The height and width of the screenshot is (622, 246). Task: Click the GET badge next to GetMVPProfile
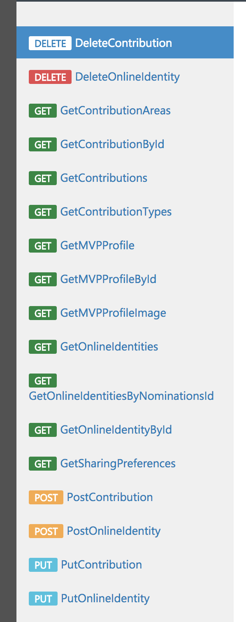pyautogui.click(x=42, y=245)
